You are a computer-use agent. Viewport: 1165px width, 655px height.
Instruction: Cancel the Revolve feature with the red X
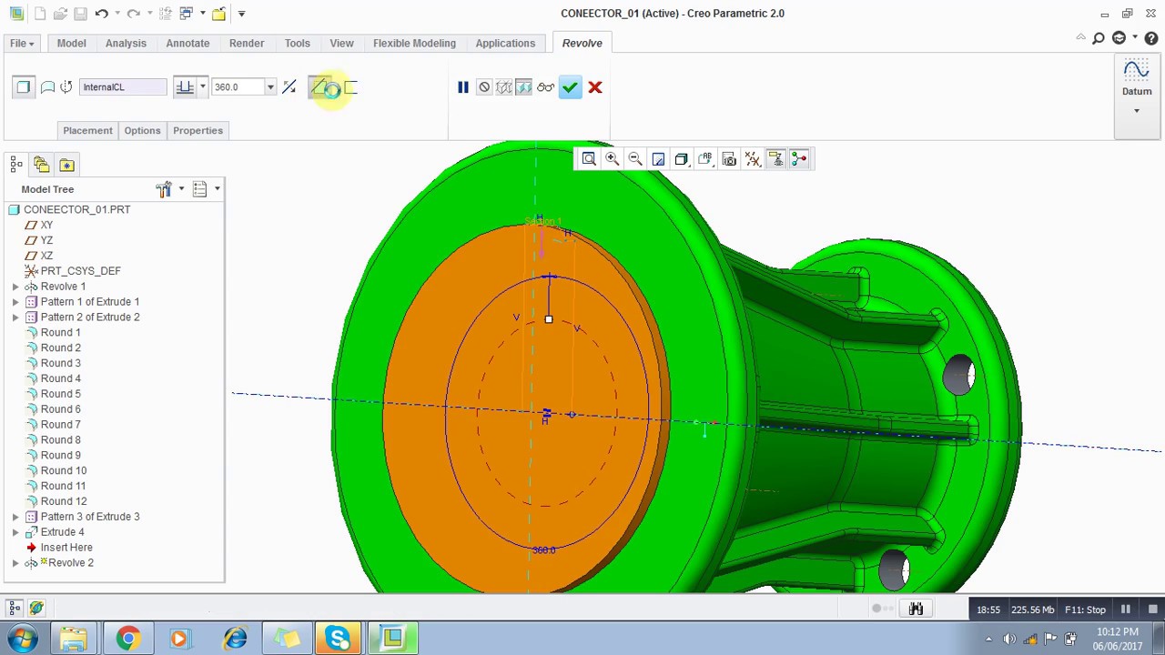pos(595,87)
